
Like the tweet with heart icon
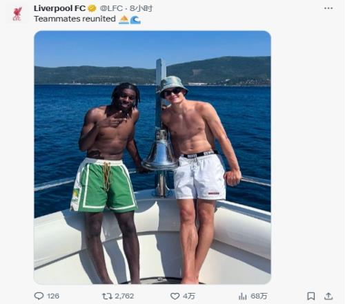click(175, 296)
